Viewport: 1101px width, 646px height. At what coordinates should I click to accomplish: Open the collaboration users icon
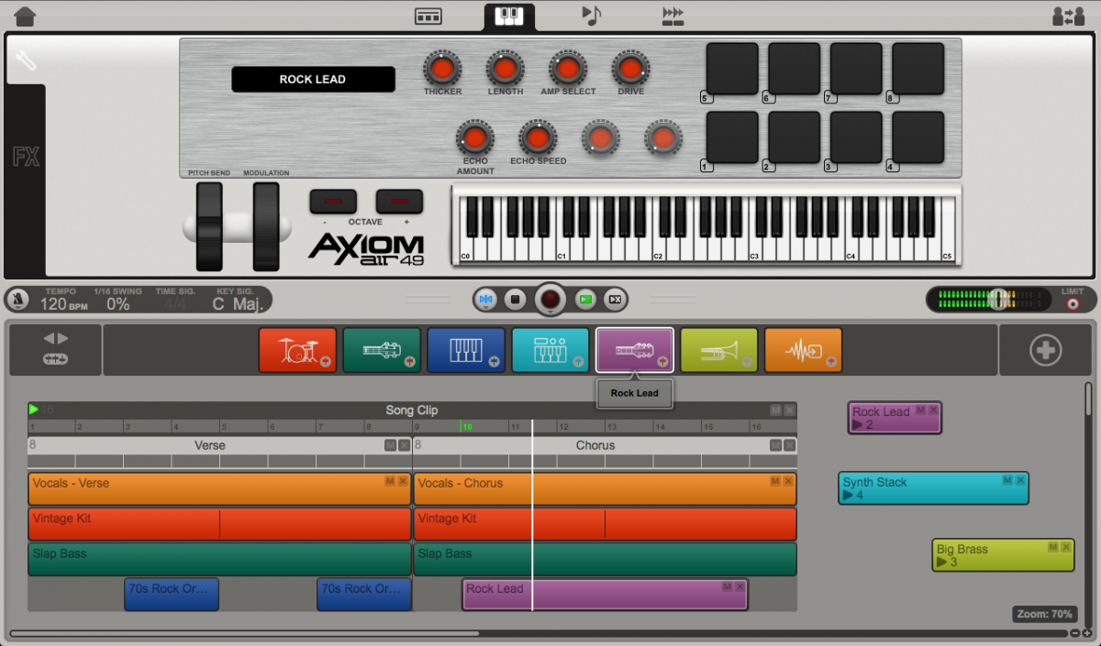[x=1068, y=16]
